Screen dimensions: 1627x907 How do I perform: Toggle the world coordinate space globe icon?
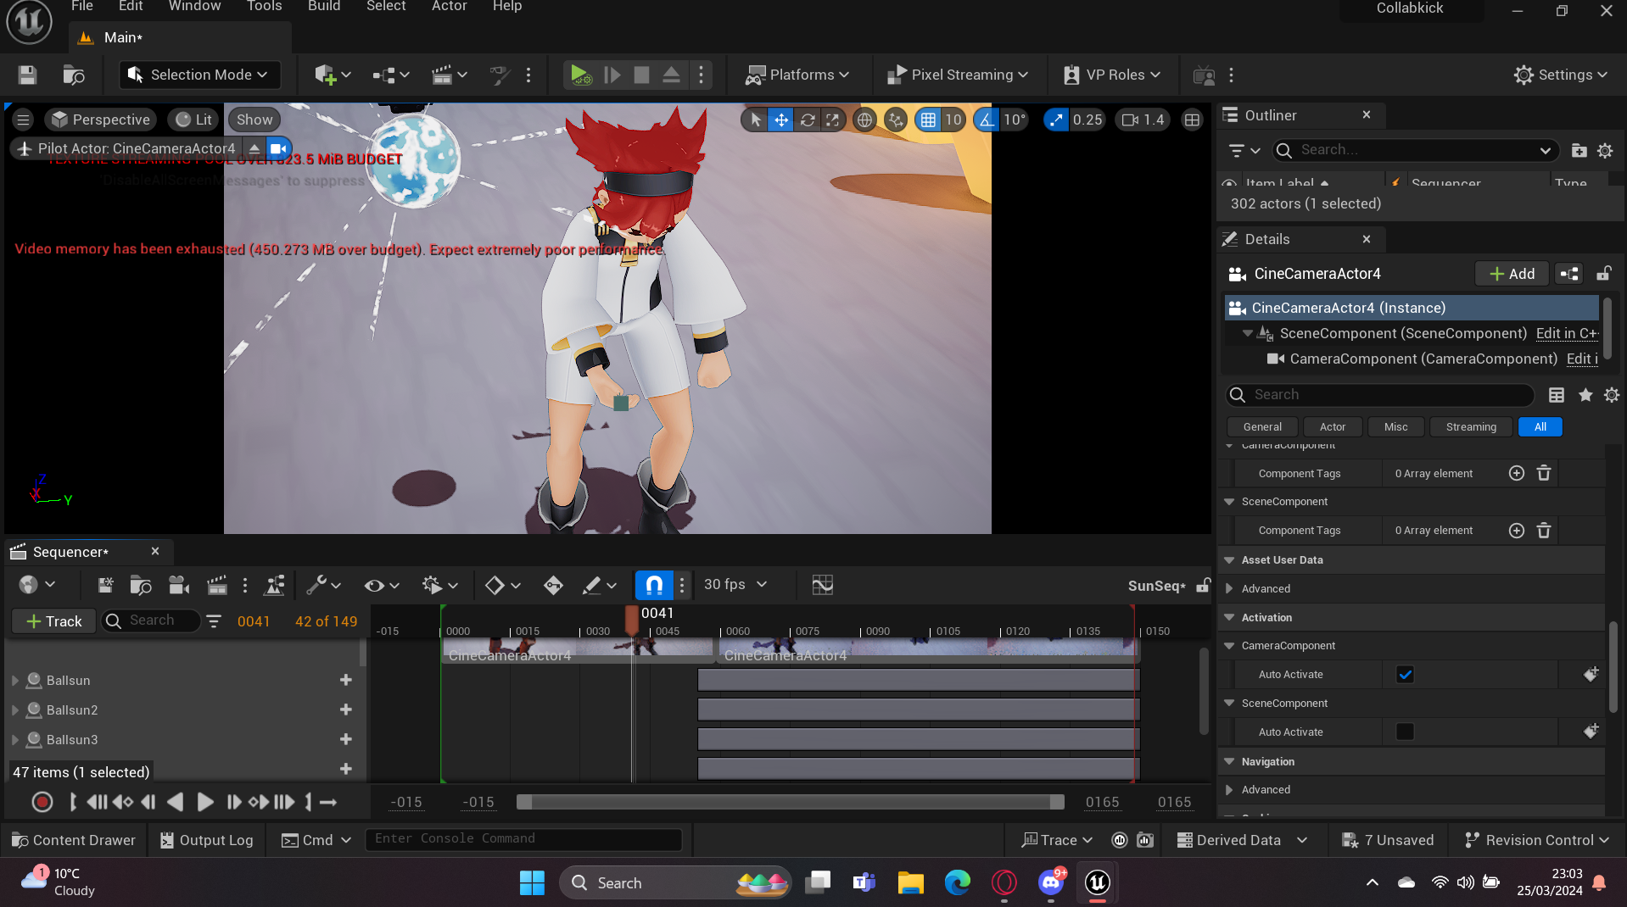864,120
